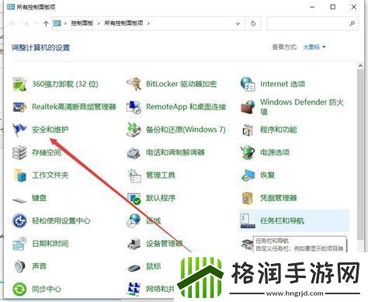368x302 pixels.
Task: Go up one level with up arrow
Action: [46, 23]
